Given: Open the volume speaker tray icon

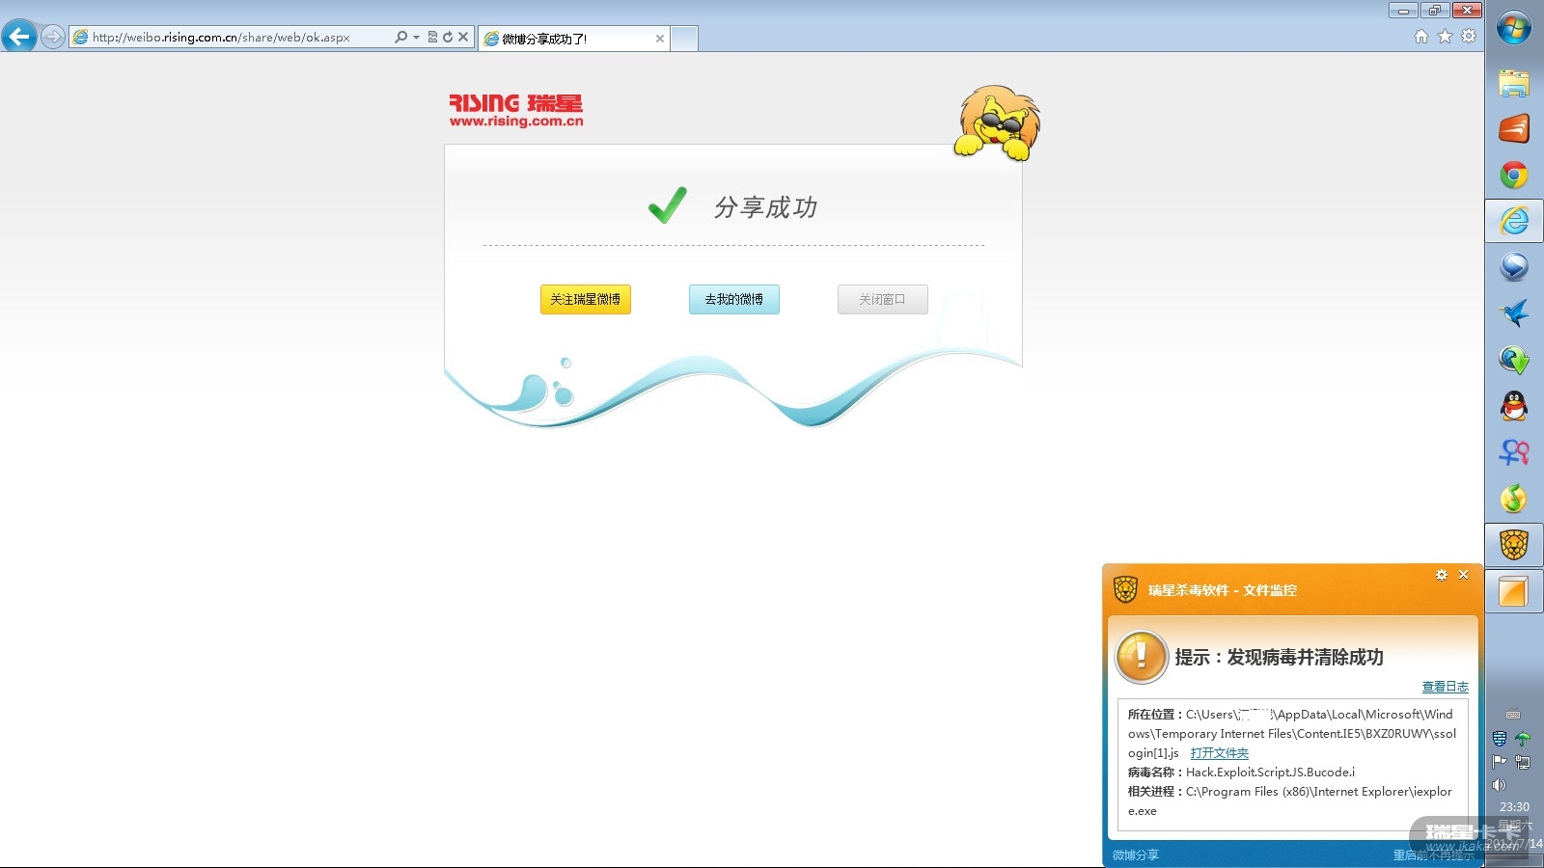Looking at the screenshot, I should (x=1500, y=785).
